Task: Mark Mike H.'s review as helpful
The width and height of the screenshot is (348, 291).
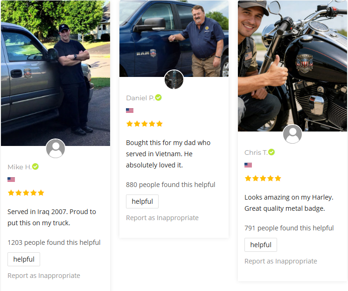Action: (x=24, y=259)
